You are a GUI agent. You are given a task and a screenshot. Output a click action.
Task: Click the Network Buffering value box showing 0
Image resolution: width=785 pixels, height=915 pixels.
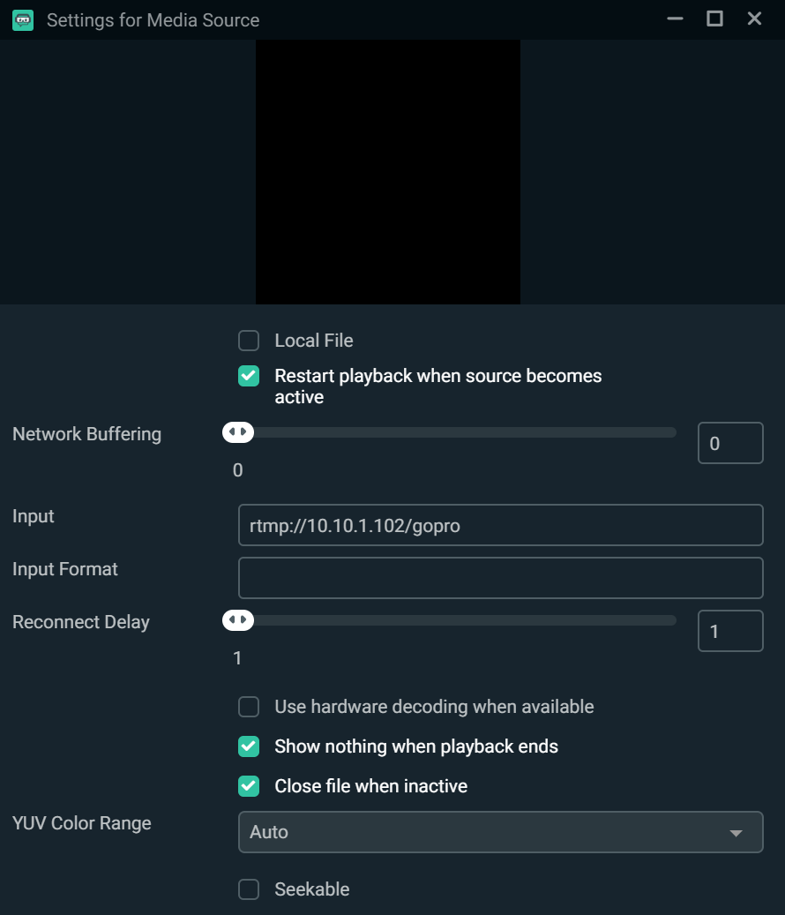[730, 443]
